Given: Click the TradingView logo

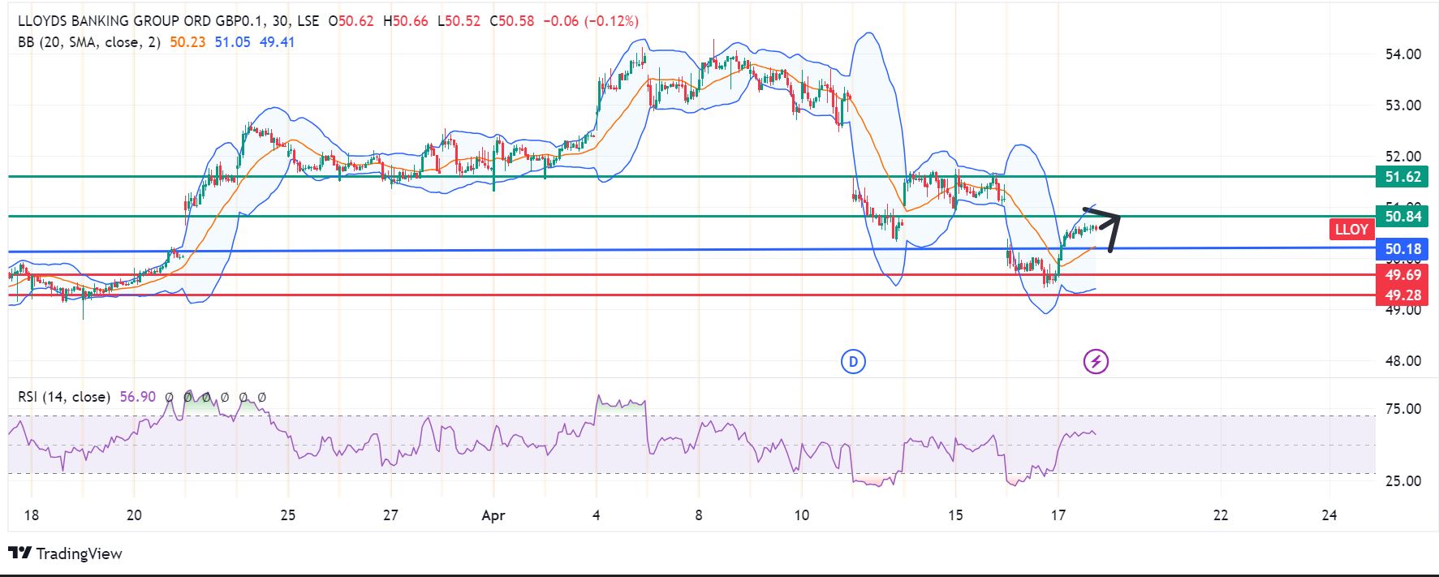Looking at the screenshot, I should click(65, 553).
